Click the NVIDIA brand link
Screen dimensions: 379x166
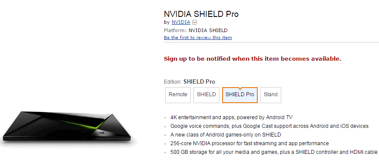pos(181,23)
